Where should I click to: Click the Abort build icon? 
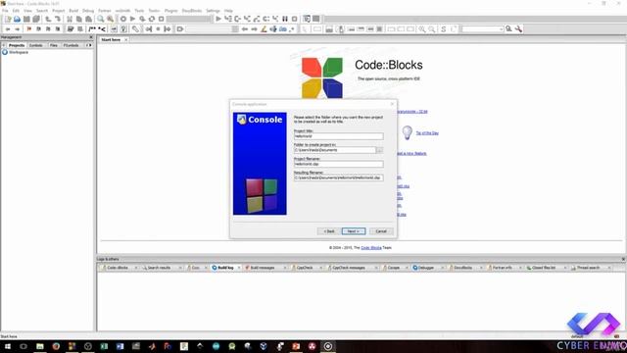point(161,19)
